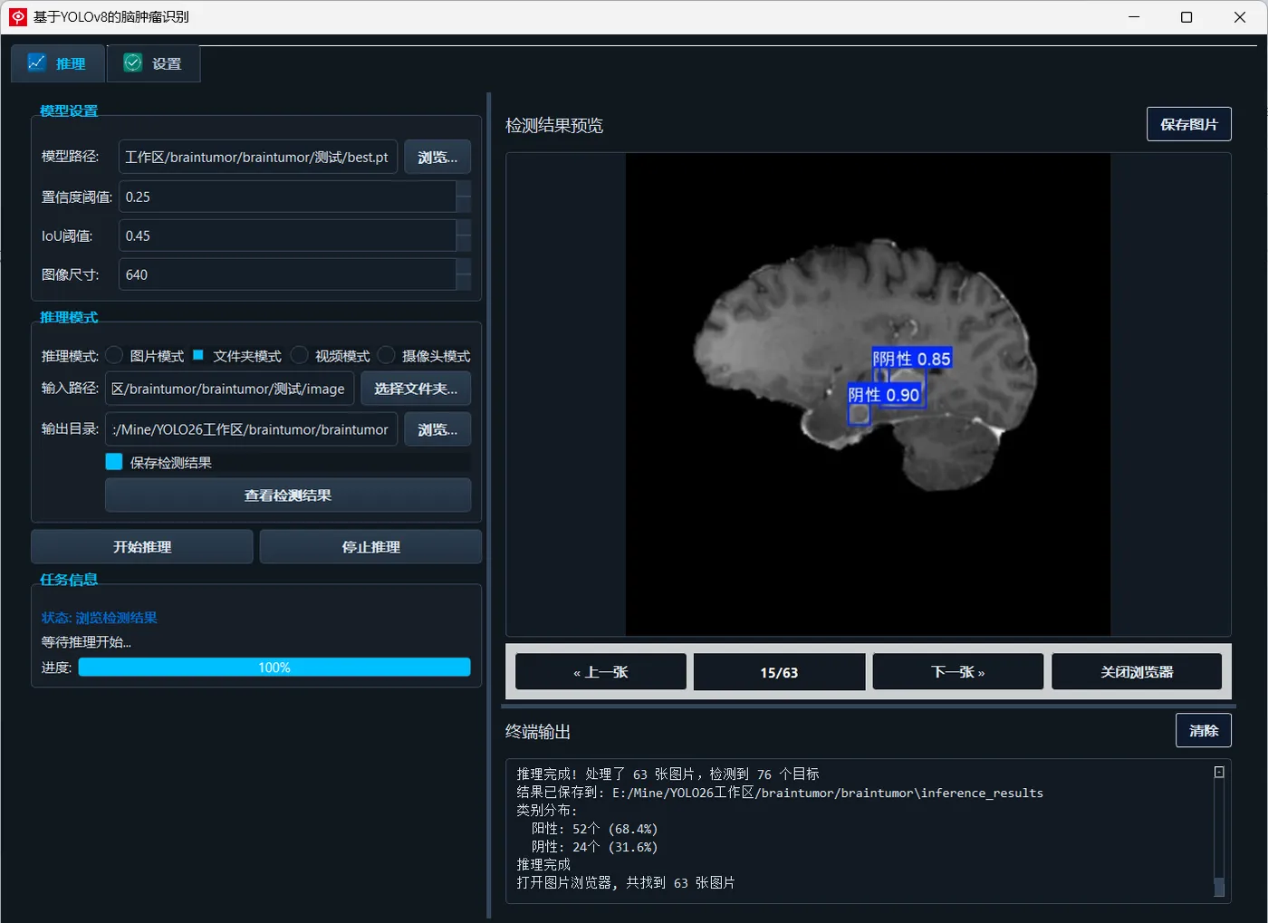Go to the previous image with 上一张
The height and width of the screenshot is (923, 1268).
point(600,672)
